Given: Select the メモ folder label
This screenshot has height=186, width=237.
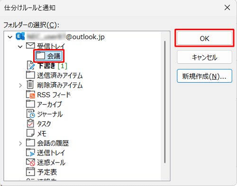Looking at the screenshot, I should [42, 134].
